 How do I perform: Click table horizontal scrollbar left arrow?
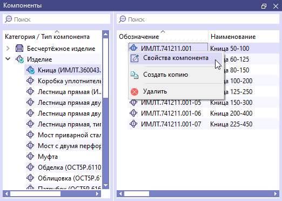tap(120, 194)
